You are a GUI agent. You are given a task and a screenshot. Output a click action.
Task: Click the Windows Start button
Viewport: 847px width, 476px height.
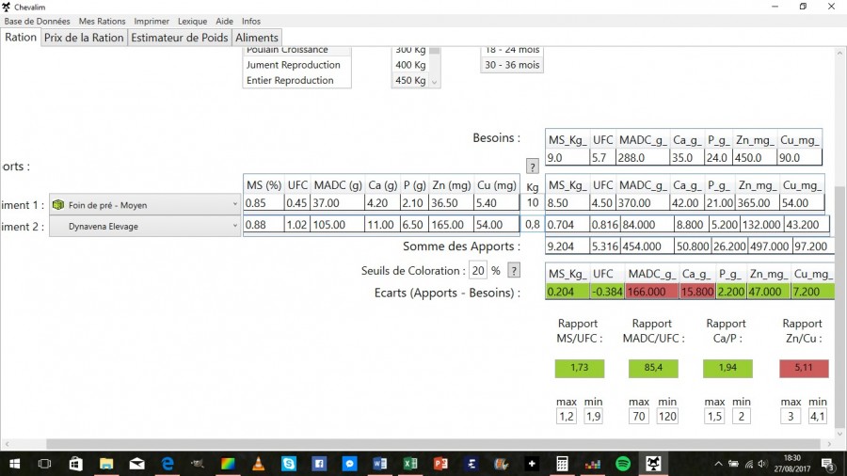(x=15, y=464)
